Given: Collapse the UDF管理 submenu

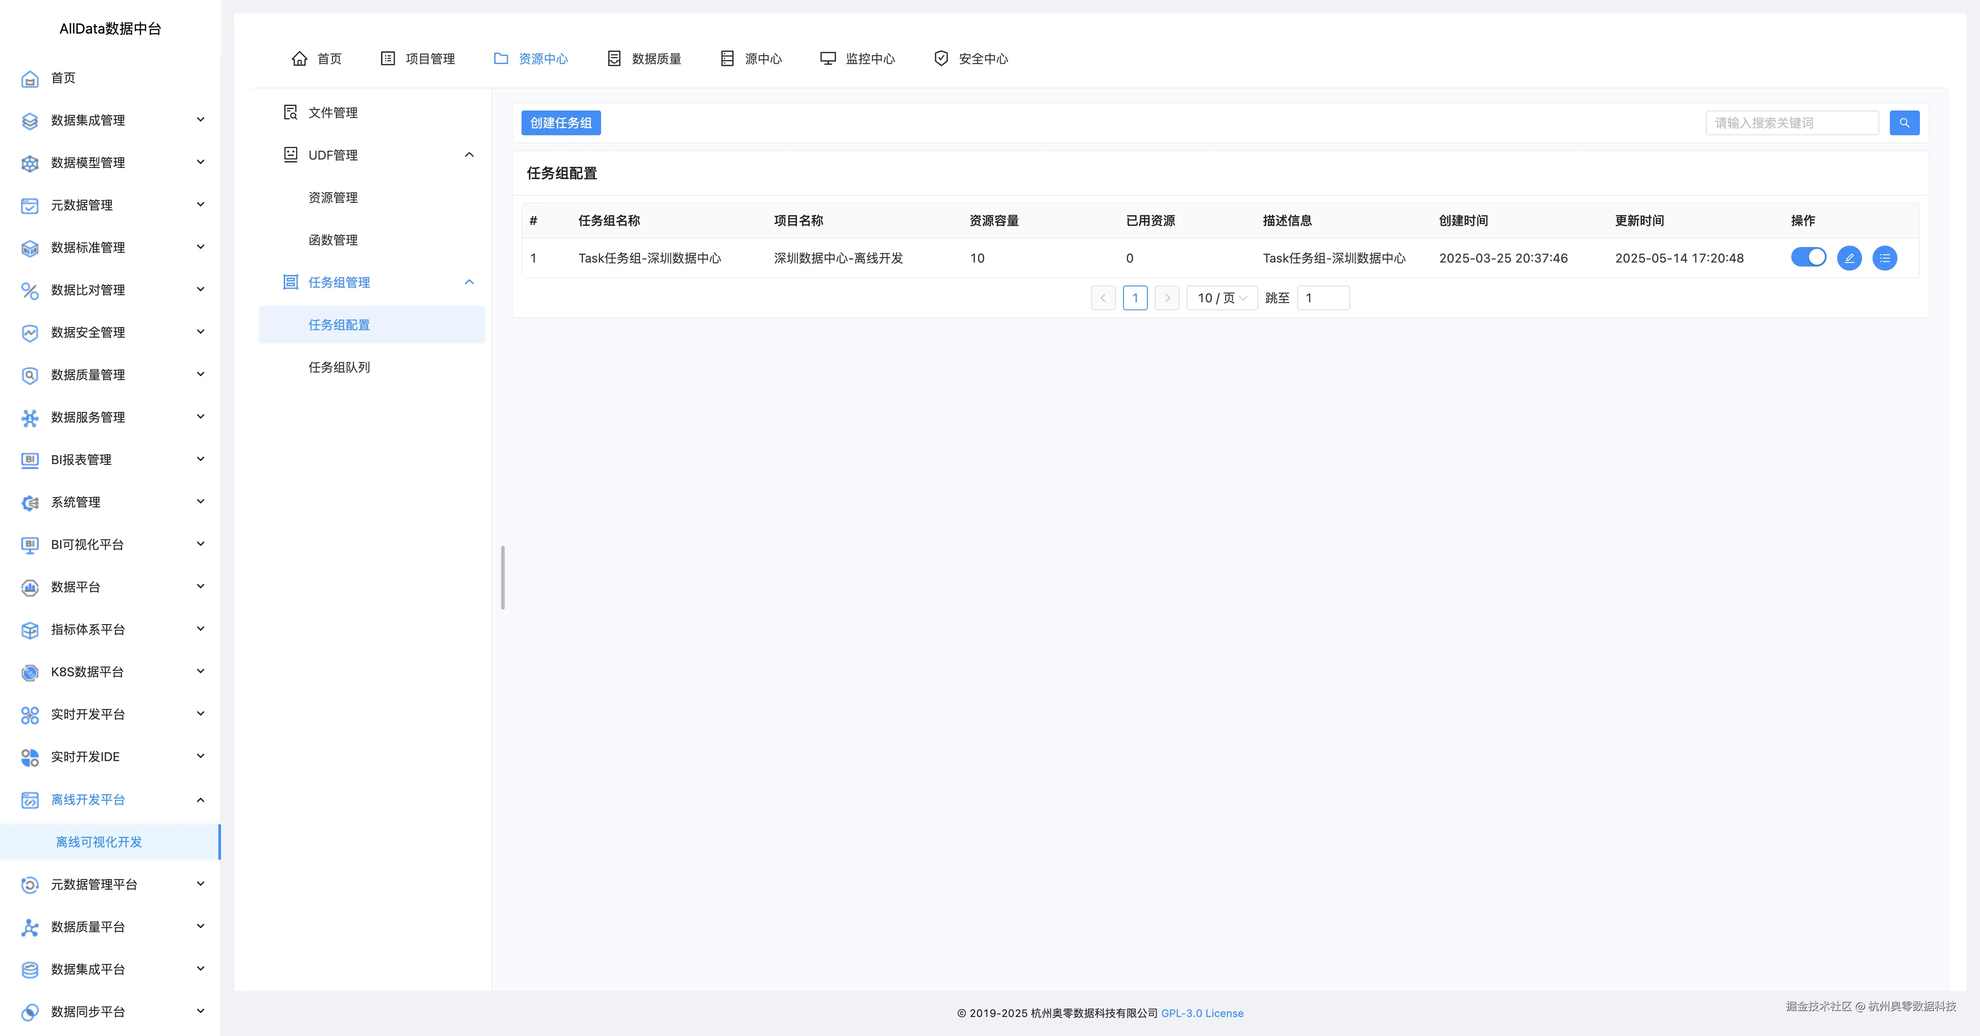Looking at the screenshot, I should point(469,155).
